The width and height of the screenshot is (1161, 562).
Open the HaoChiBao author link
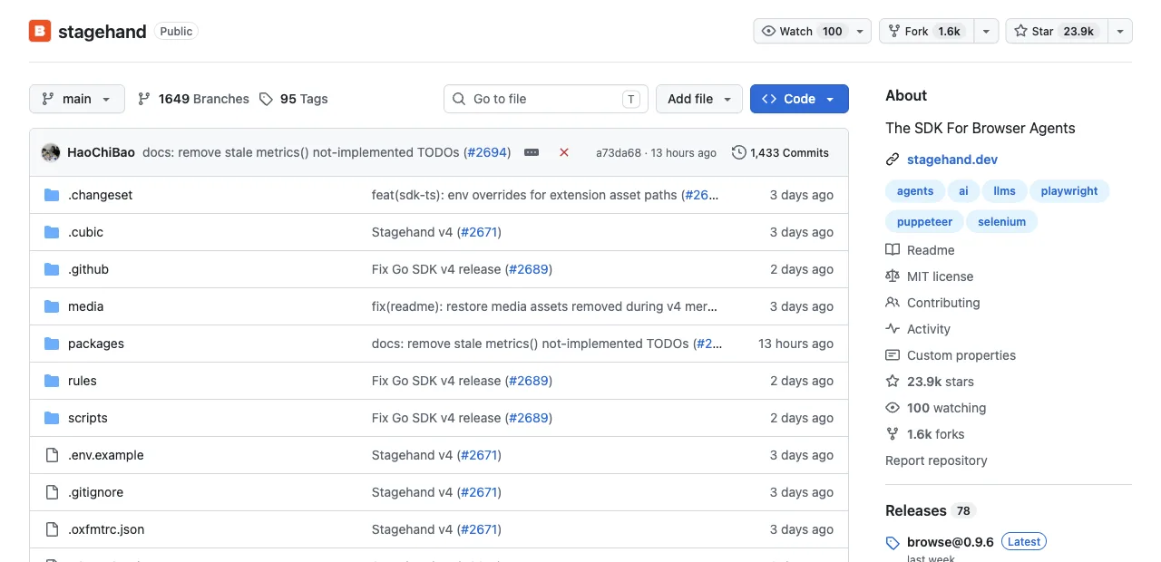coord(101,152)
